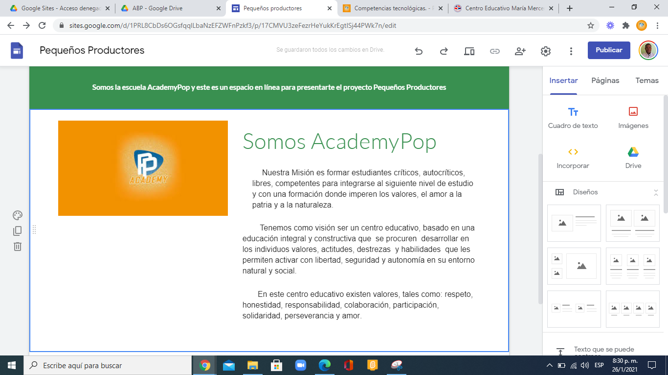Switch to the Páginas tab
This screenshot has width=668, height=375.
click(x=605, y=81)
